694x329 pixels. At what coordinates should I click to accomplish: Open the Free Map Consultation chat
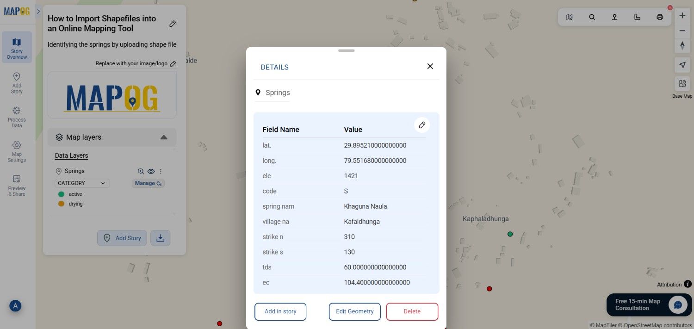[x=649, y=304]
